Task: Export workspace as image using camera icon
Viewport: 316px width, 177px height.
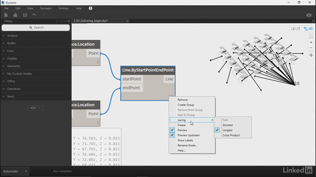Action: (309, 15)
